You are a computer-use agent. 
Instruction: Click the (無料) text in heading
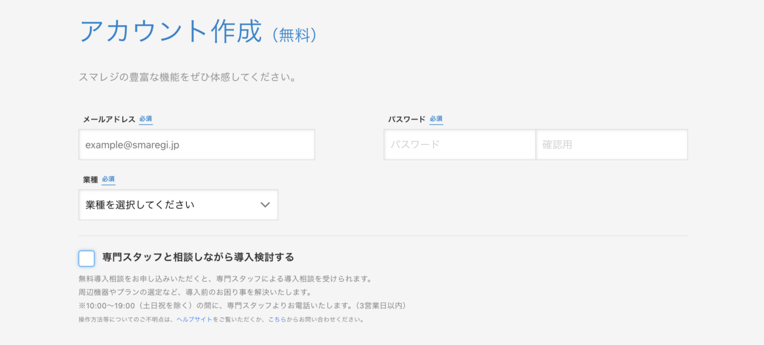click(x=295, y=35)
